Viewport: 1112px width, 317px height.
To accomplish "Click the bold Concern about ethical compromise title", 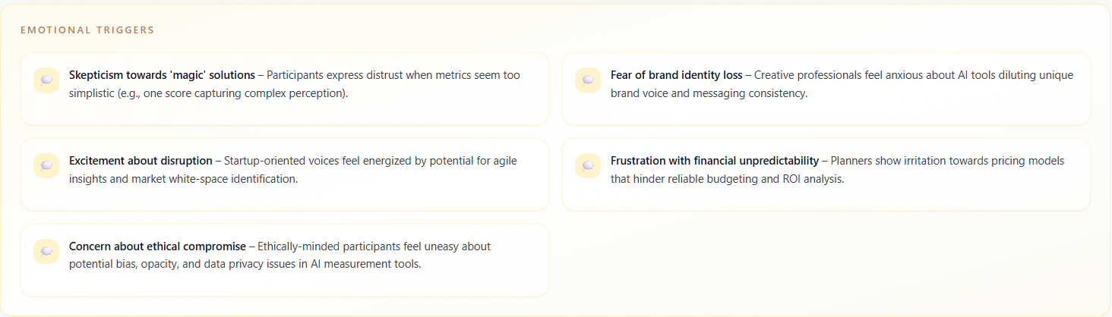I will pyautogui.click(x=157, y=246).
